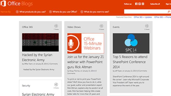
Task: Expand 'What do you want to see?' filter
Action: (x=95, y=12)
